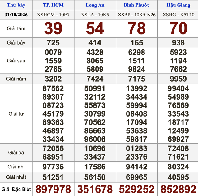Select Giải nhất number 56150
The width and height of the screenshot is (198, 196).
(x=95, y=177)
